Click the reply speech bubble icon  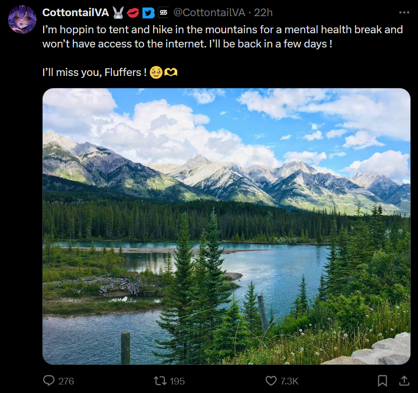[49, 381]
